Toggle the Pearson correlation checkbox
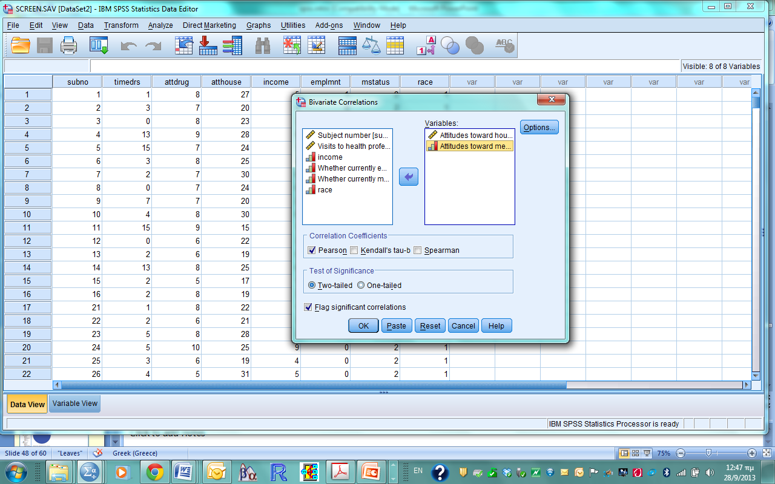Viewport: 775px width, 484px height. click(312, 250)
